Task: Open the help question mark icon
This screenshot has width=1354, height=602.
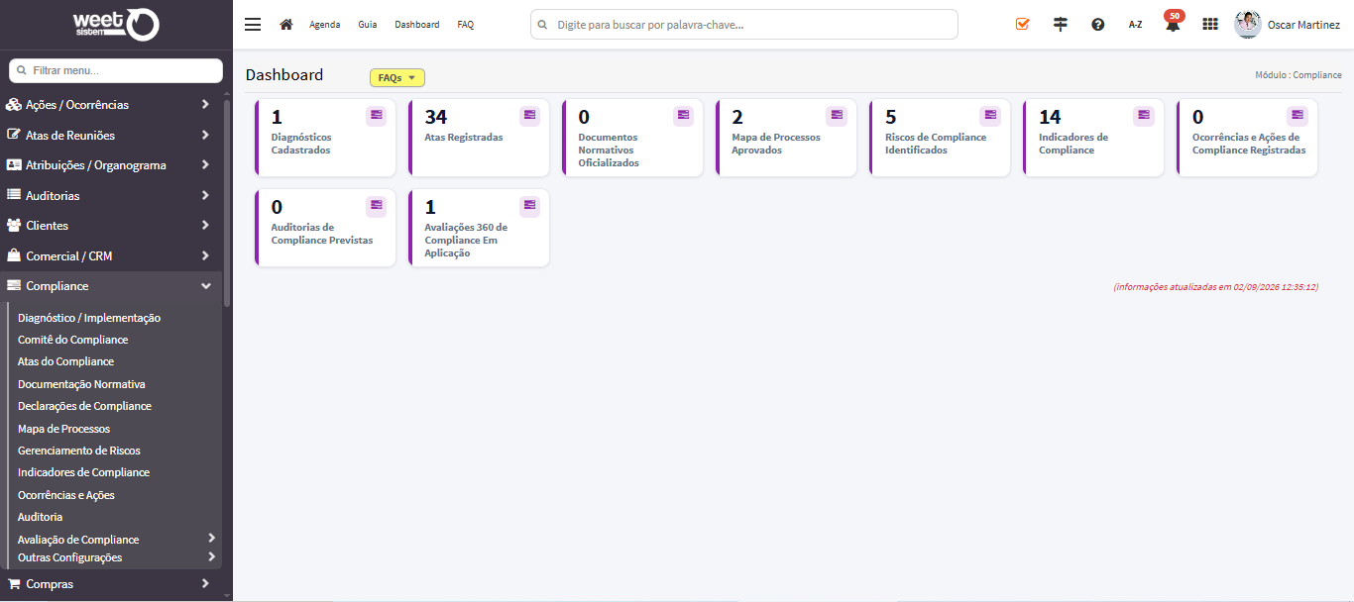Action: coord(1098,25)
